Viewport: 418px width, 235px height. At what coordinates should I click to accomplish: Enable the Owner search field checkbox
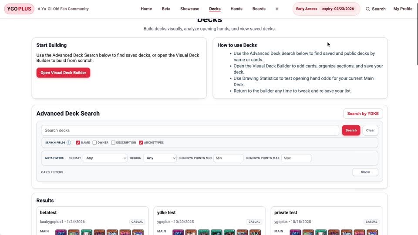[94, 143]
